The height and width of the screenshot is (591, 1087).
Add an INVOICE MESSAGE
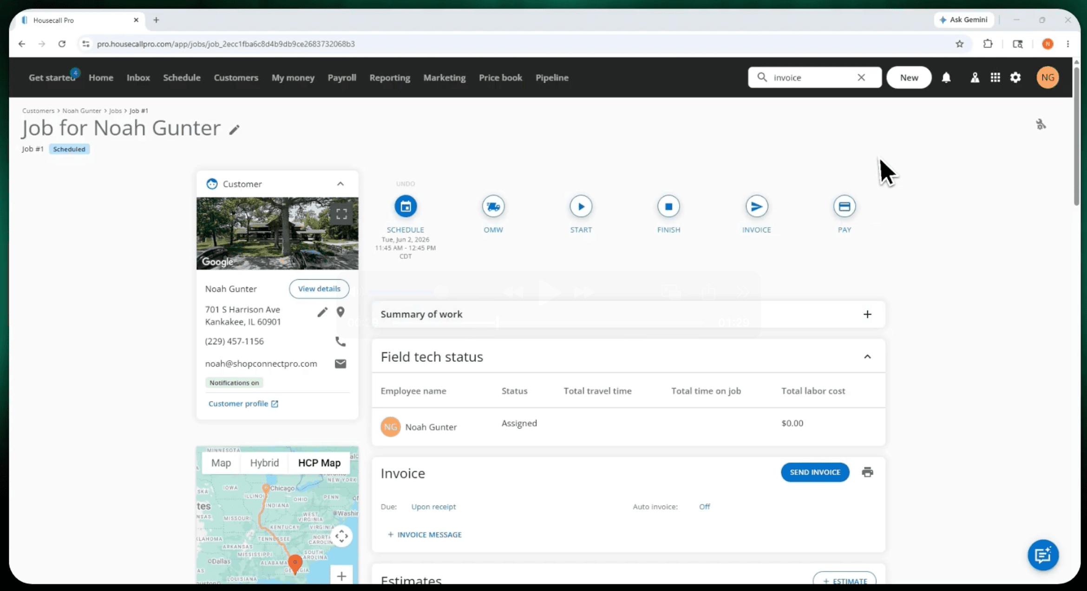click(x=425, y=534)
